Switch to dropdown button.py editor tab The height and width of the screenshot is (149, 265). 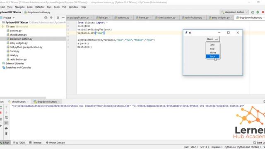[x=250, y=17]
